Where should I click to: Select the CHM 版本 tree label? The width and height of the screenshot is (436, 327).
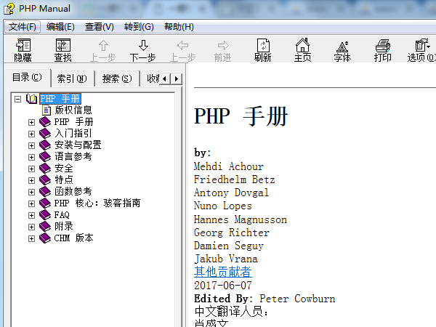(x=73, y=238)
